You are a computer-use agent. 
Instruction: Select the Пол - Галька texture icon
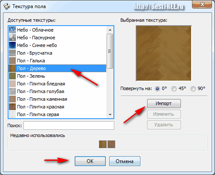[12, 61]
